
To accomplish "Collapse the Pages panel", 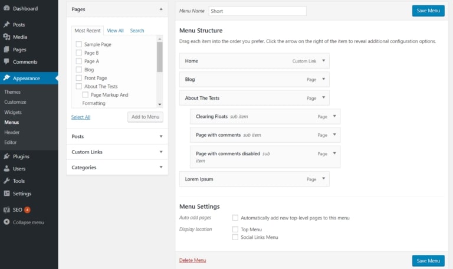I will 161,9.
